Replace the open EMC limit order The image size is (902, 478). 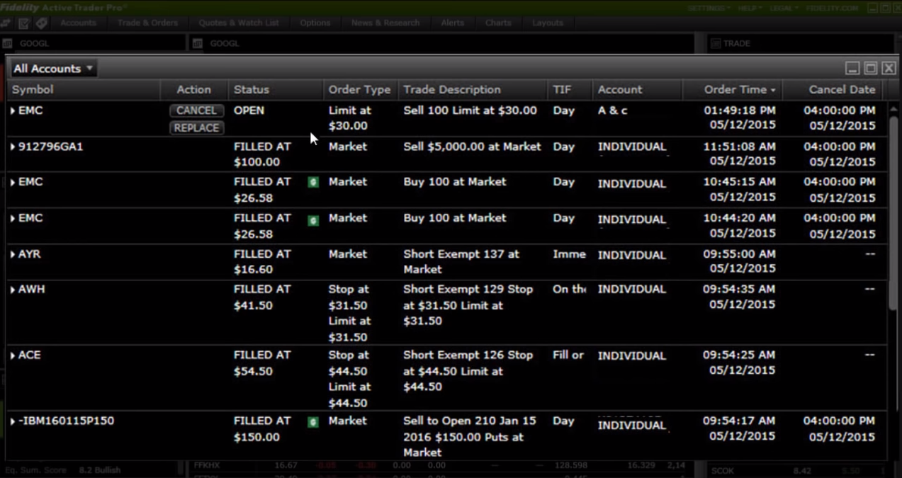[x=196, y=128]
